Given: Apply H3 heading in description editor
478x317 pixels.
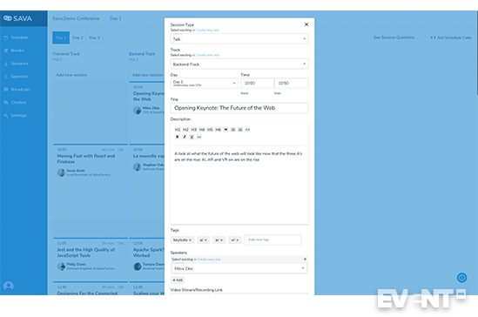Looking at the screenshot, I should click(x=193, y=130).
